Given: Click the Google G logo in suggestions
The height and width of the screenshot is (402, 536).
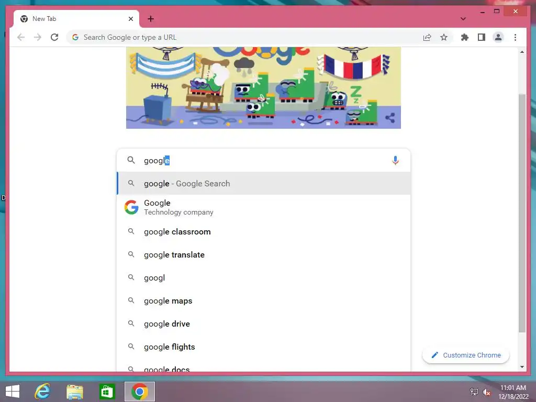Looking at the screenshot, I should [131, 207].
